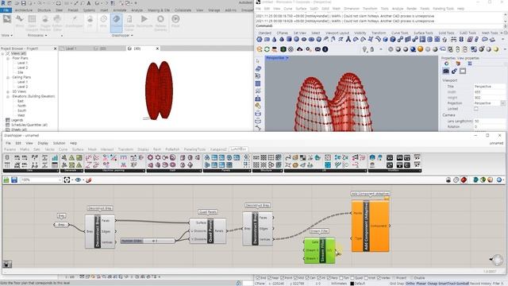Click the Zoom Extents icon in Grasshopper canvas toolbar
The image size is (508, 286).
[x=67, y=180]
